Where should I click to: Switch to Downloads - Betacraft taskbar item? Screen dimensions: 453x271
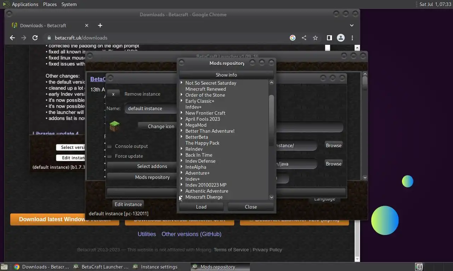42,267
